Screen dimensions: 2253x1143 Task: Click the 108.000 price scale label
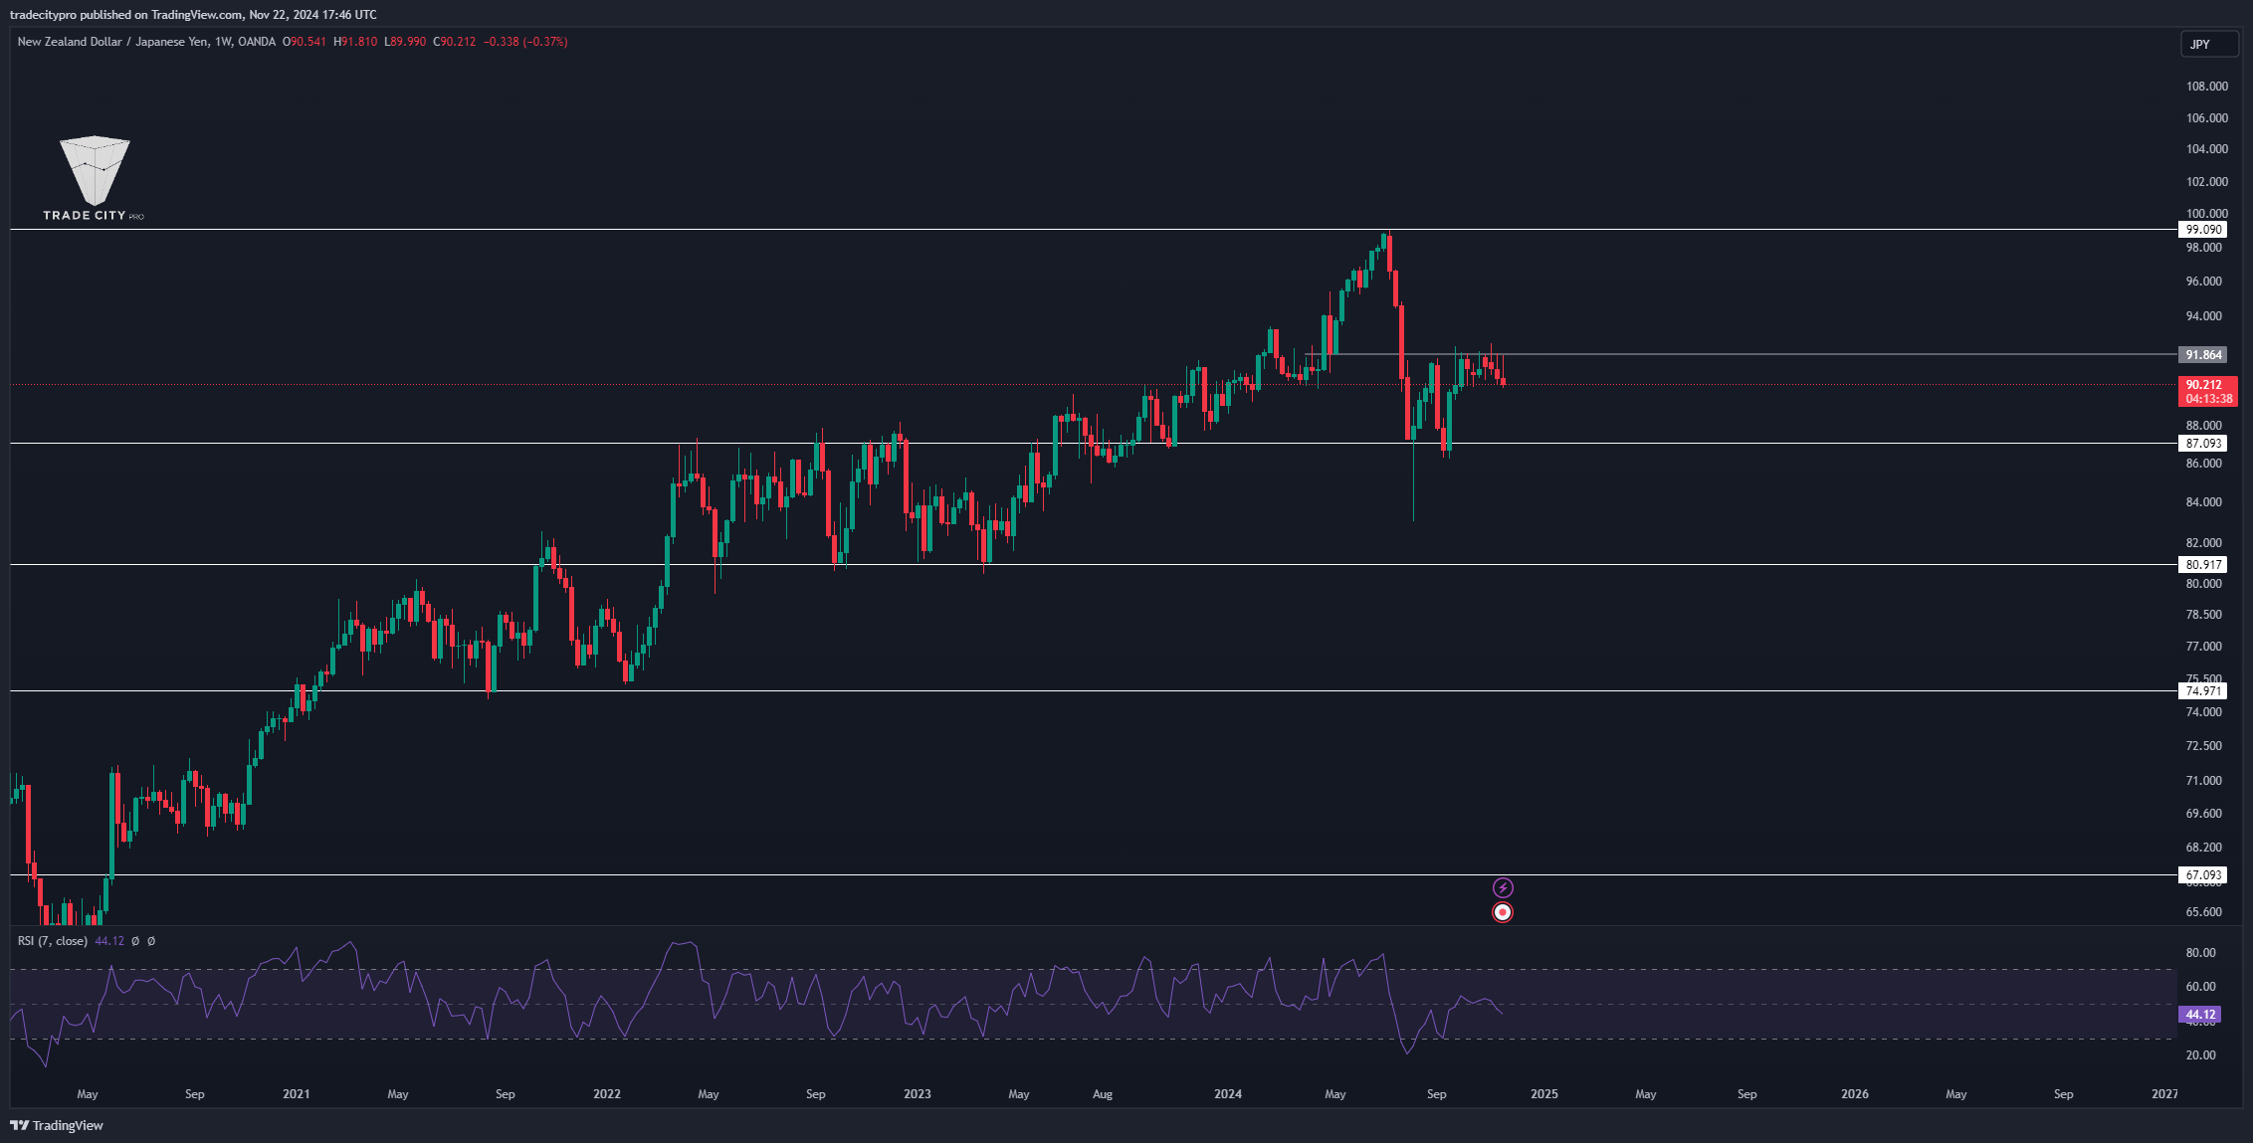pos(2206,87)
